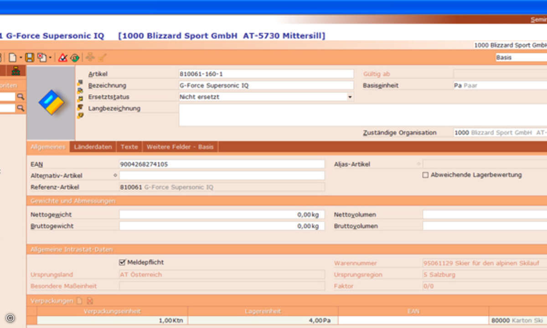Image resolution: width=547 pixels, height=328 pixels.
Task: Click the empty EAN cell in Verpackungen row
Action: tap(413, 320)
